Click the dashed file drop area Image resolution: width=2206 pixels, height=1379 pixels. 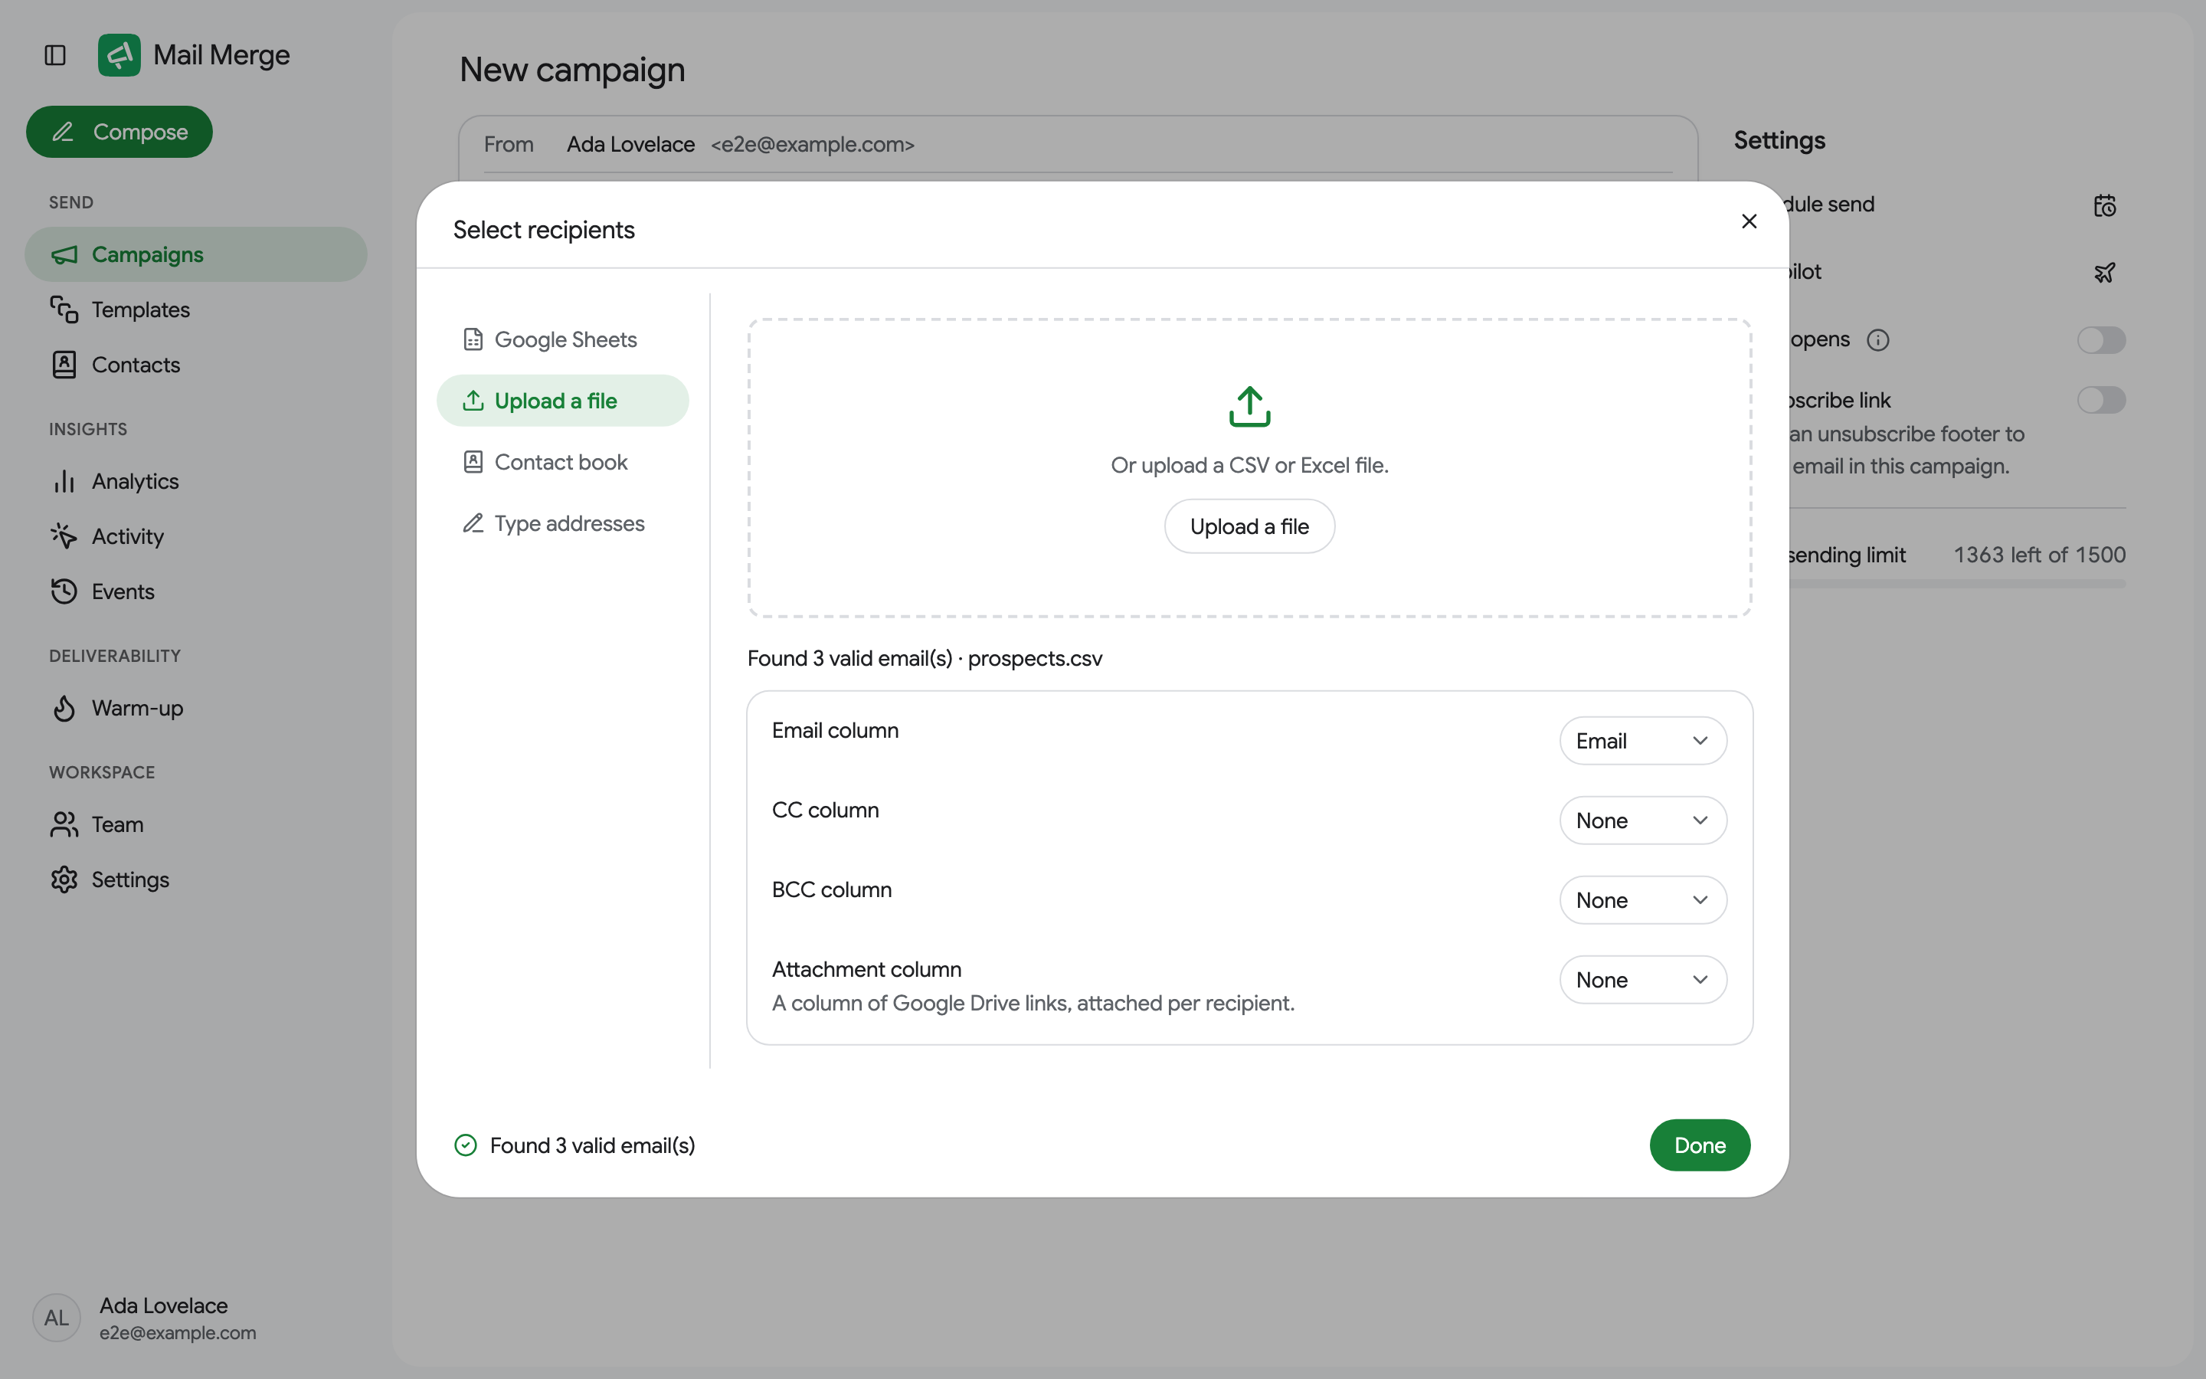click(x=1250, y=468)
